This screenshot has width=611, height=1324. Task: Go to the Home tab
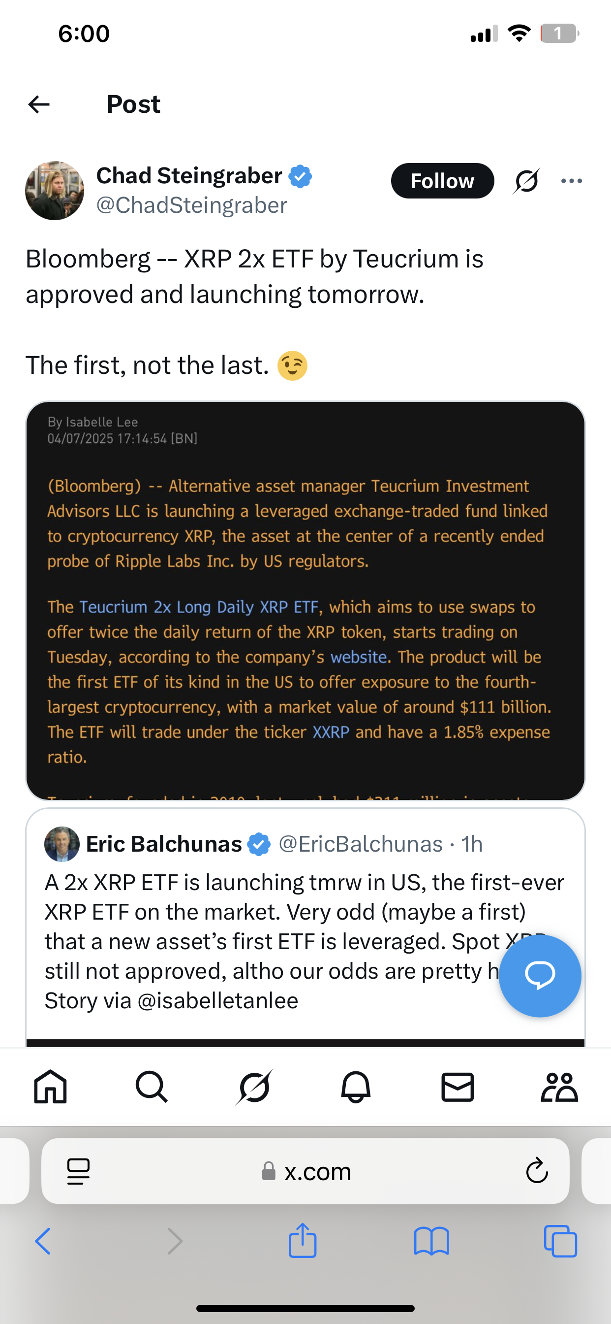50,1087
